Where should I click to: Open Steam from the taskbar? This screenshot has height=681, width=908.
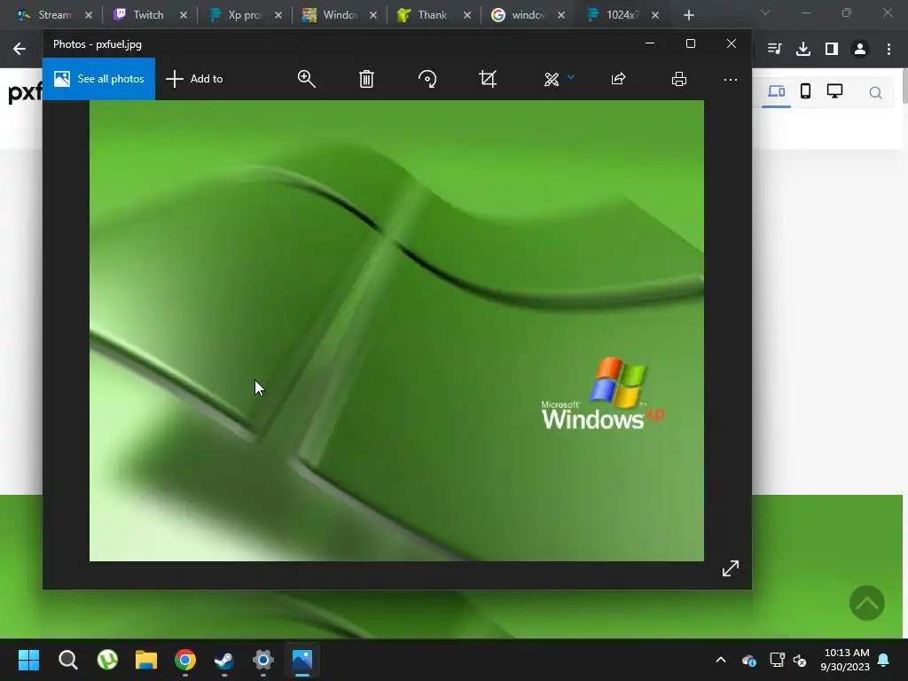(224, 660)
